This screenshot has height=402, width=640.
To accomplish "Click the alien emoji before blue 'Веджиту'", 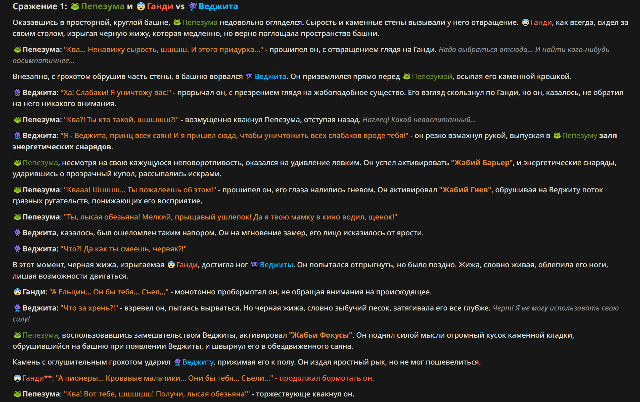I will pos(177,362).
